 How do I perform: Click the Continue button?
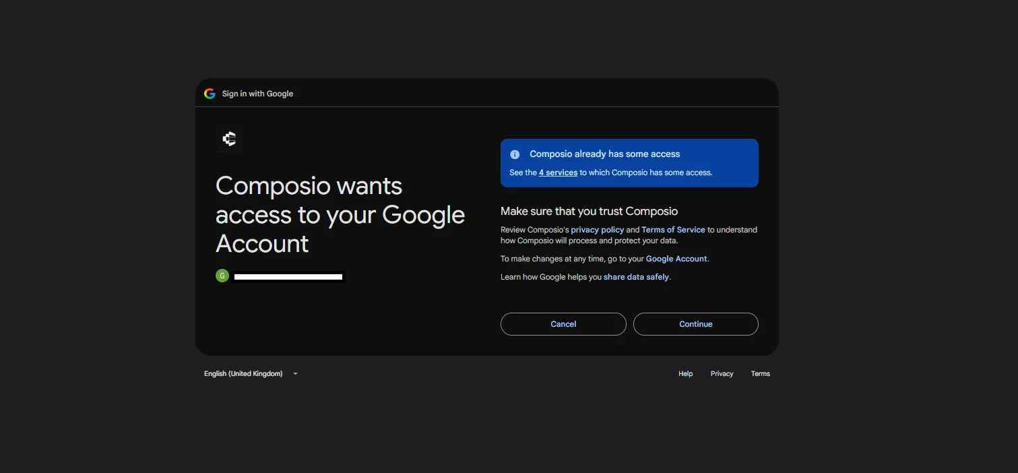coord(696,324)
